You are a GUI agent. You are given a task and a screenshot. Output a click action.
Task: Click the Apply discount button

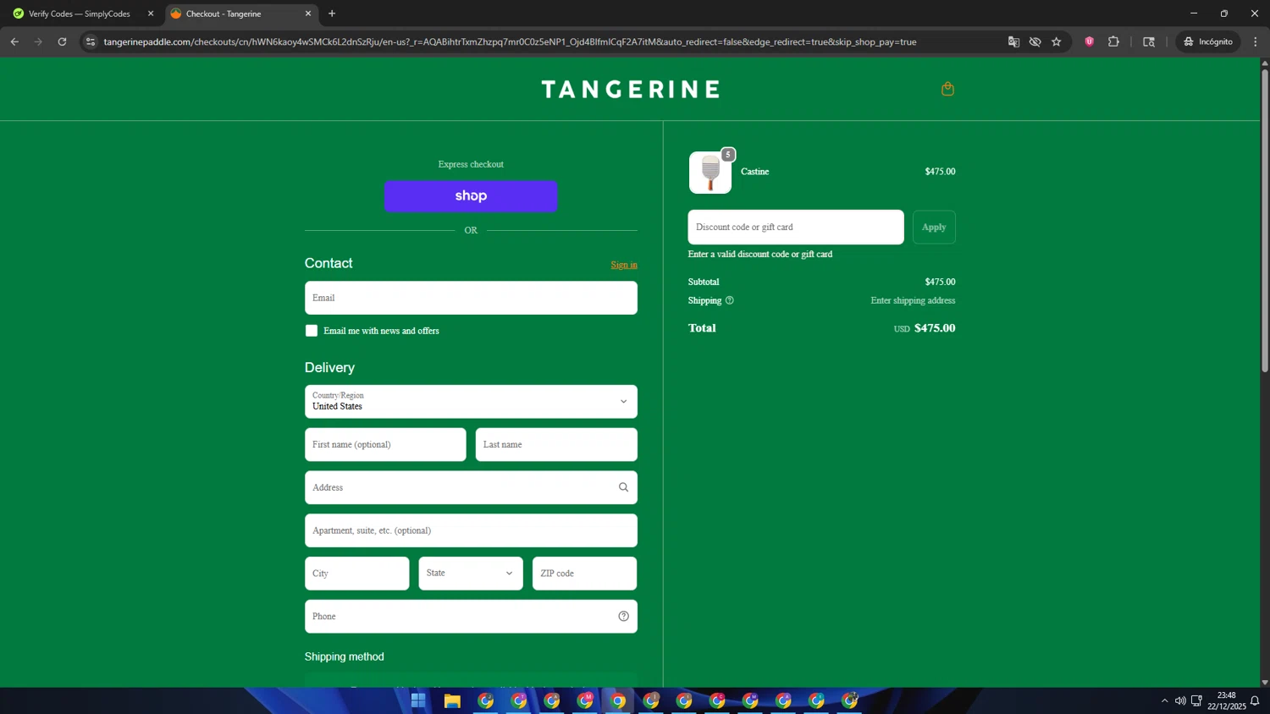tap(934, 227)
